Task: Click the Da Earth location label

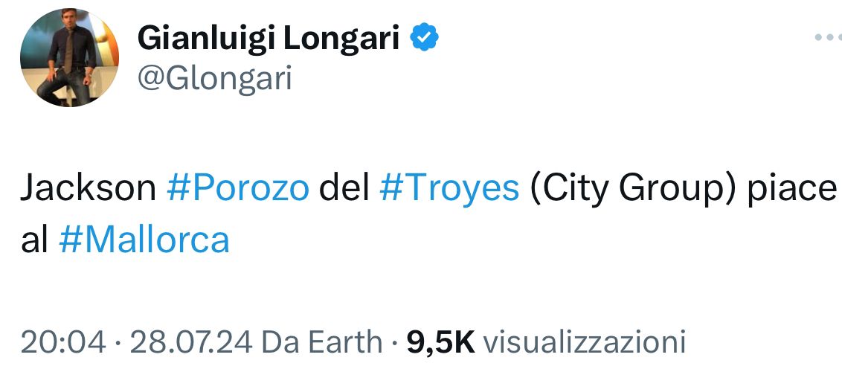Action: pos(322,341)
